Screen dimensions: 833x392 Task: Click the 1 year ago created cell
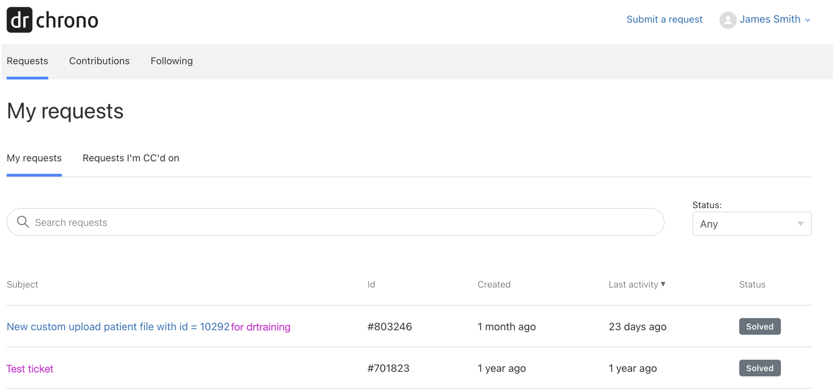click(501, 368)
